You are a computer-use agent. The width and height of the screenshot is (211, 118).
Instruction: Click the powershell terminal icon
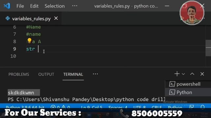pos(172,84)
